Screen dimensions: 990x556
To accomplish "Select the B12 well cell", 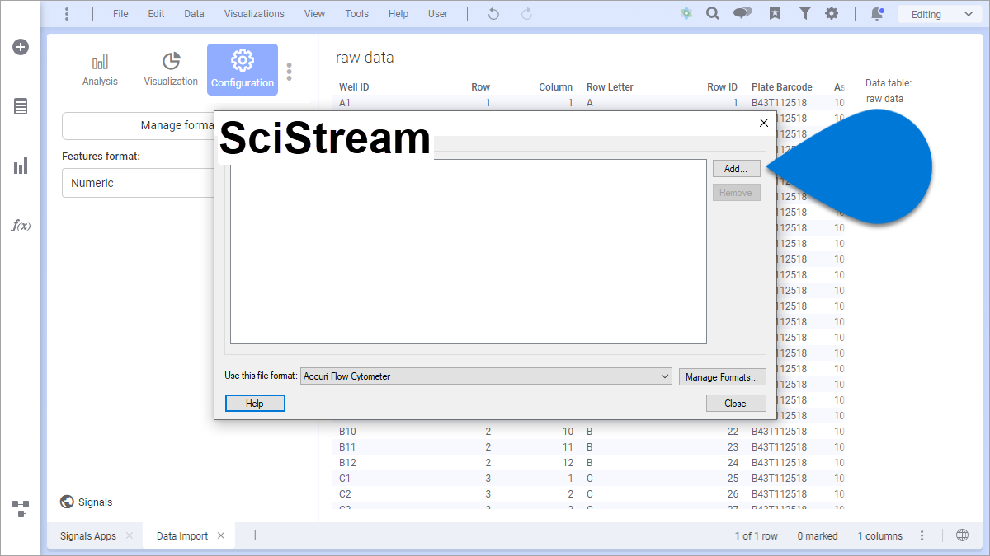I will [347, 462].
